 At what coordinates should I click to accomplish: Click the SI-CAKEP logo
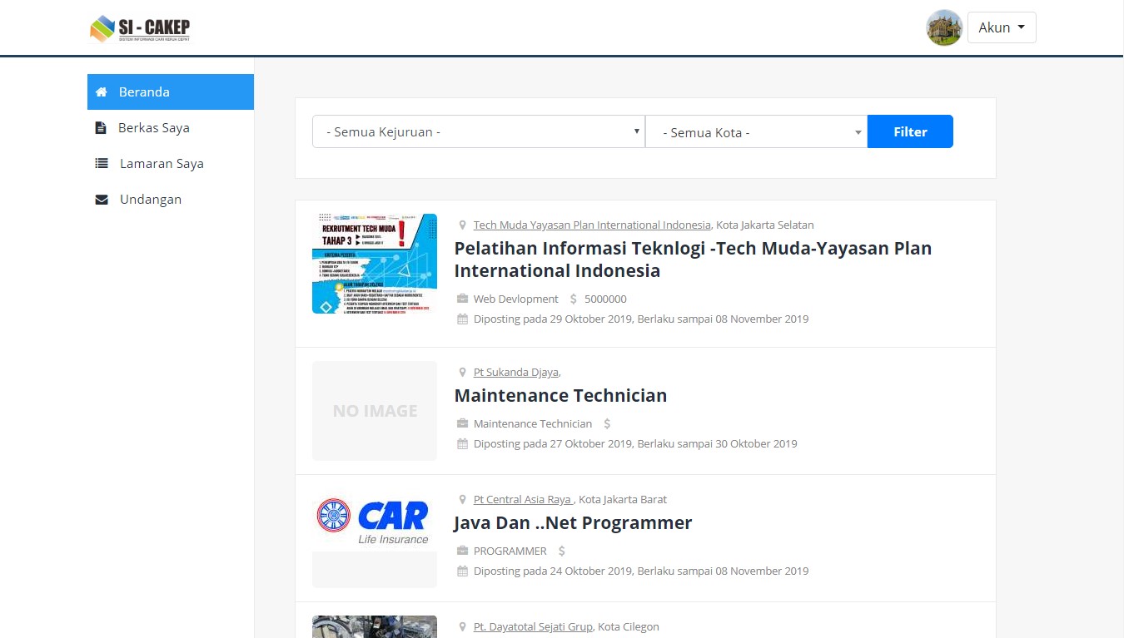point(140,28)
